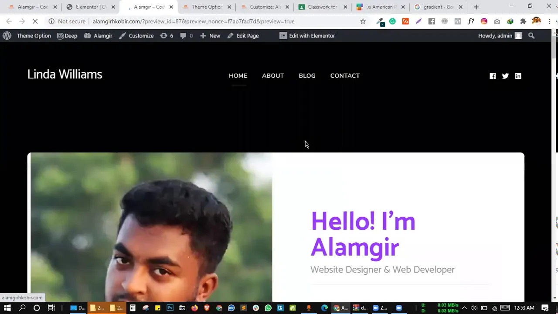Open Theme Option in admin bar

point(34,36)
